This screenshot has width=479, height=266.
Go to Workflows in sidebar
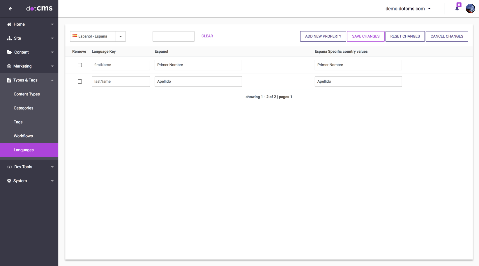23,136
